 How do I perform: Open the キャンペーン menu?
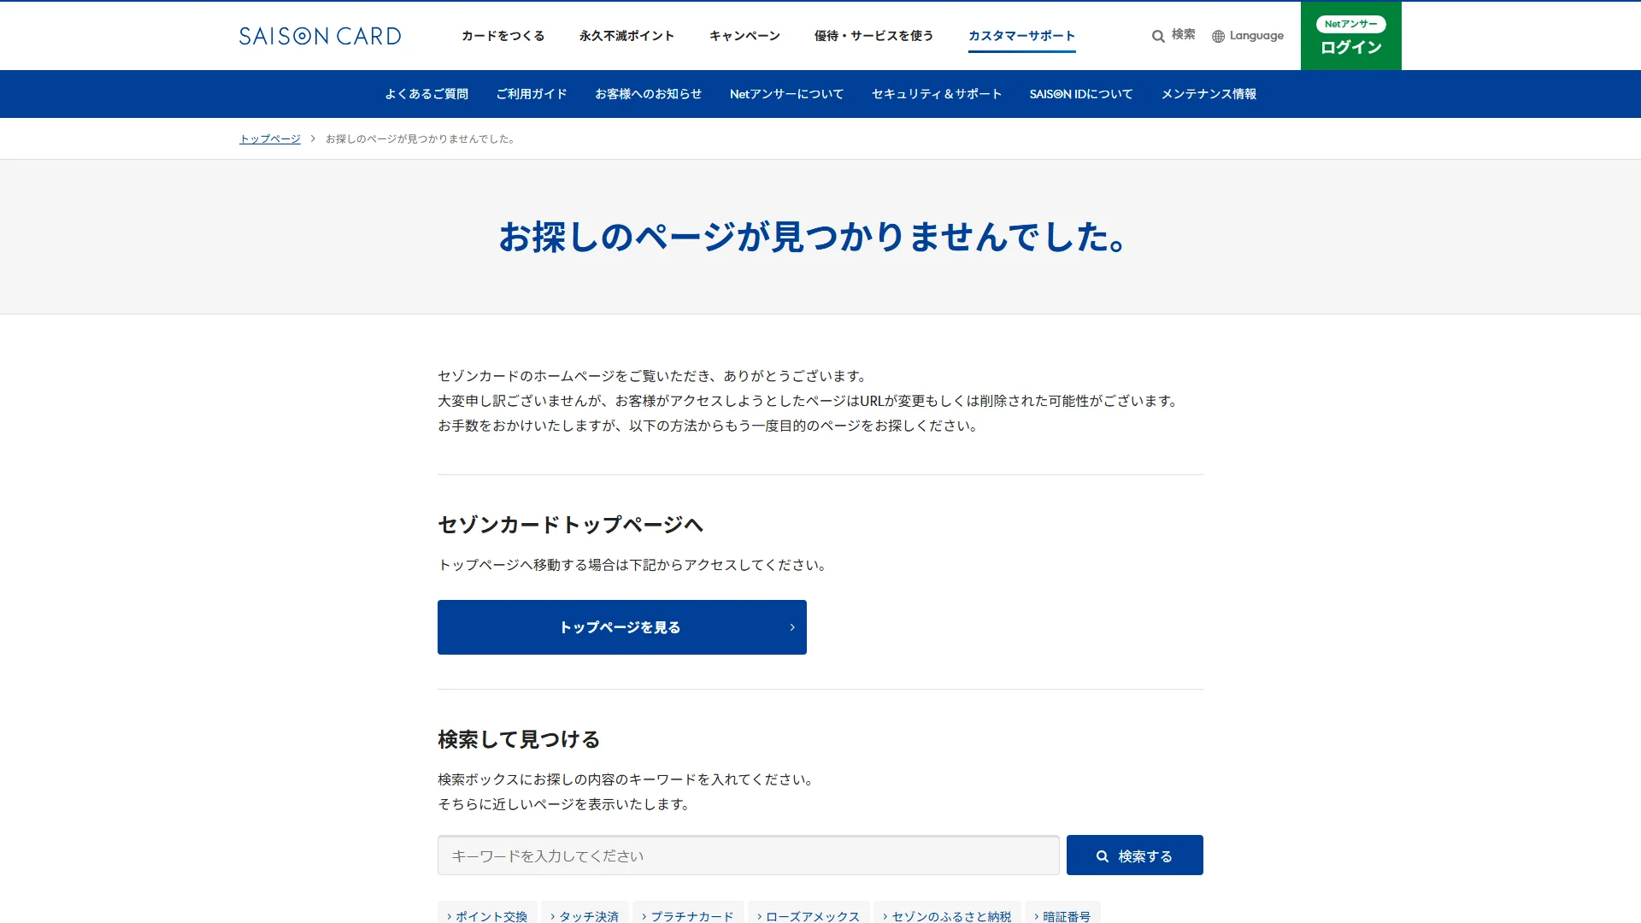pos(744,36)
